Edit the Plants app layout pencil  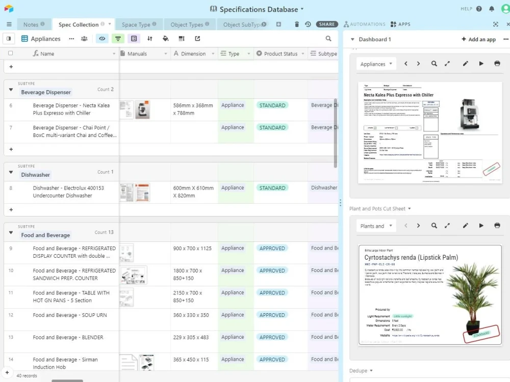466,226
